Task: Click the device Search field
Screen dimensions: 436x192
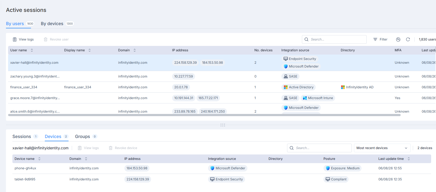Action: (319, 148)
